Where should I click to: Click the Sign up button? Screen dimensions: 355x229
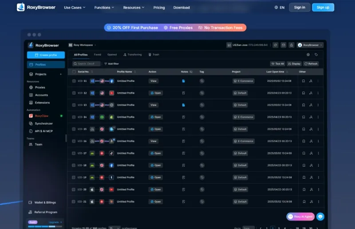pyautogui.click(x=323, y=7)
